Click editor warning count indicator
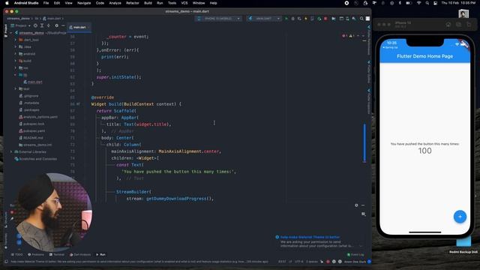 pyautogui.click(x=352, y=36)
